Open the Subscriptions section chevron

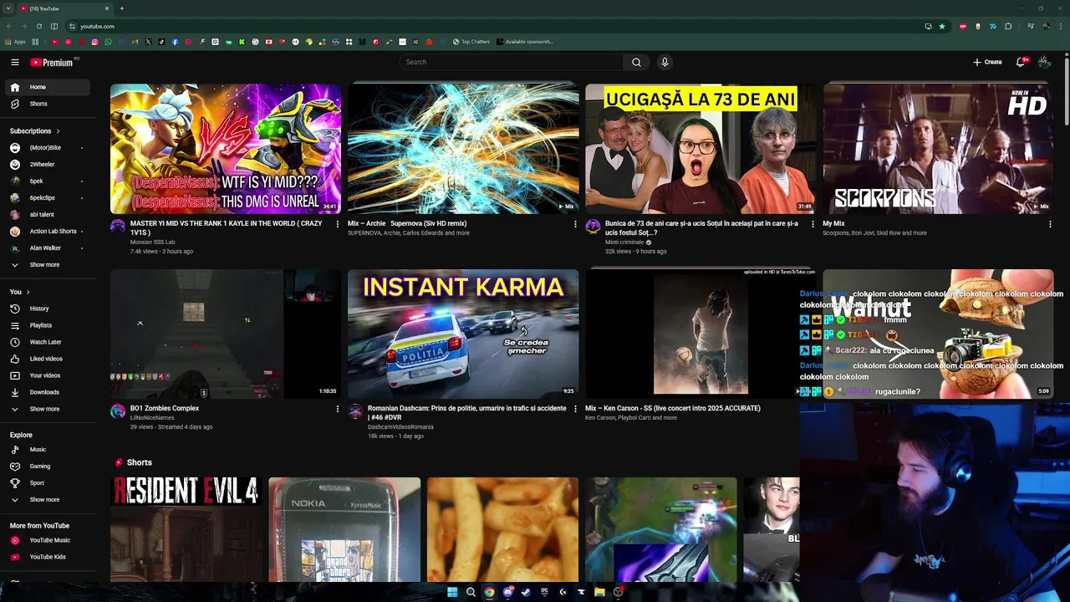coord(58,131)
